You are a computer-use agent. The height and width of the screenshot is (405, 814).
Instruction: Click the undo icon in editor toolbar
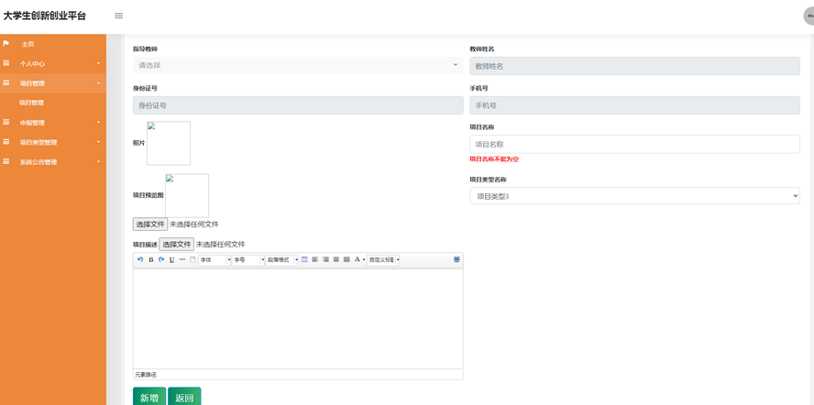(140, 259)
